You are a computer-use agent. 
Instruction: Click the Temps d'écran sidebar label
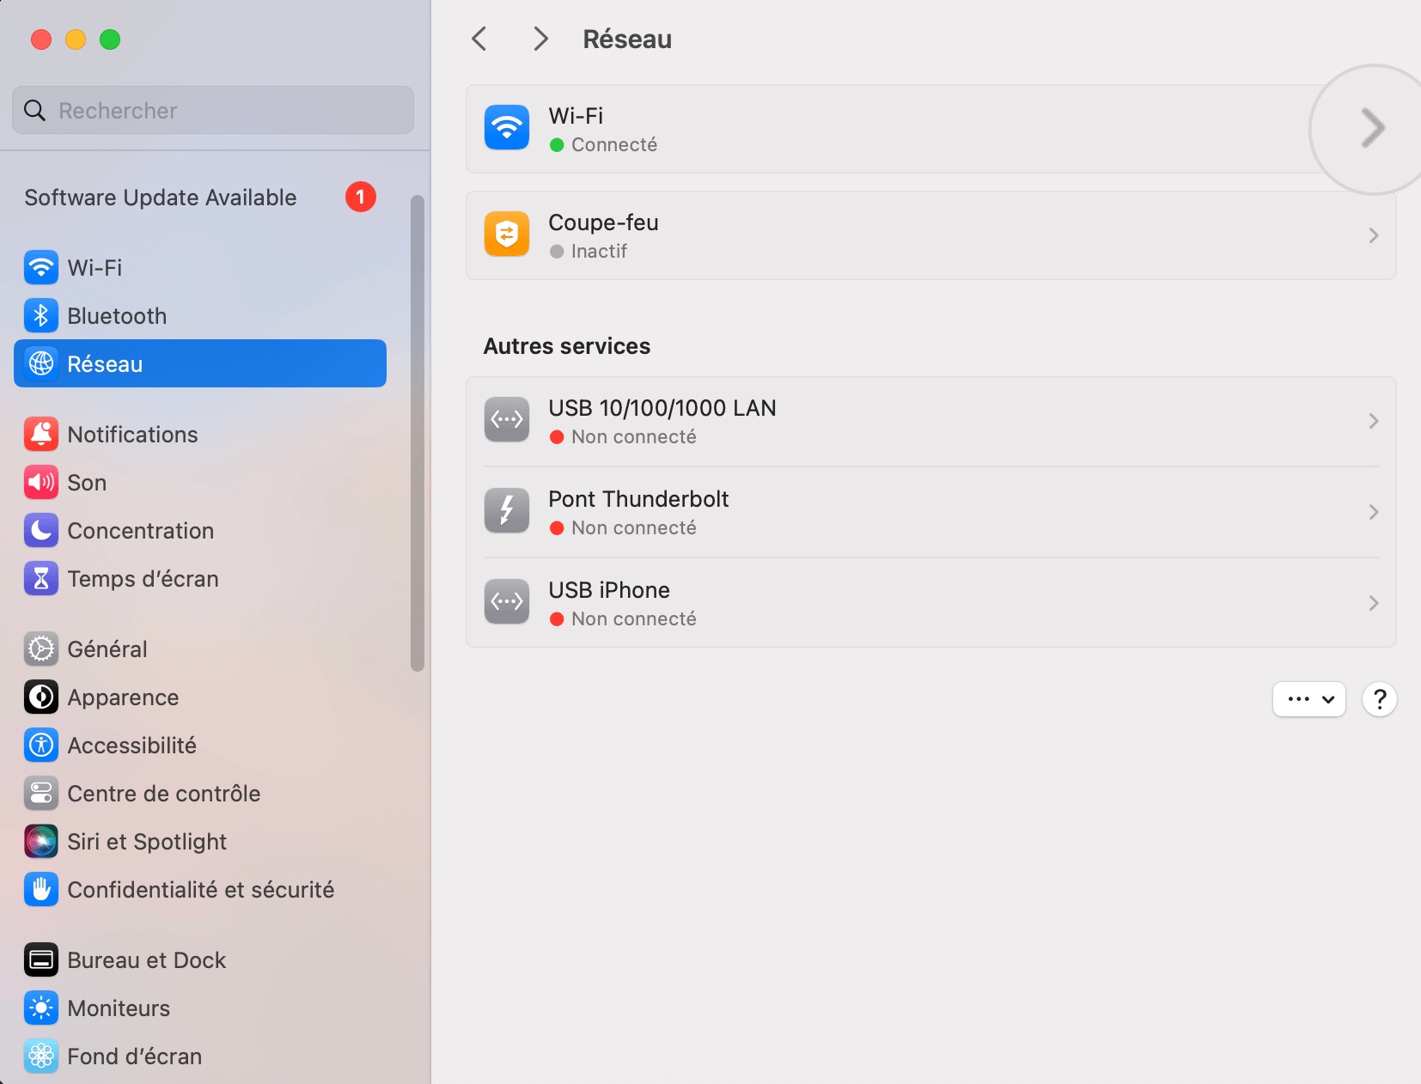click(143, 579)
